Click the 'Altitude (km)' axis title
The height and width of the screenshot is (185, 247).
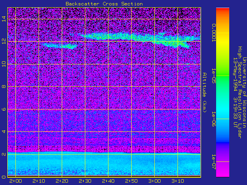204,92
